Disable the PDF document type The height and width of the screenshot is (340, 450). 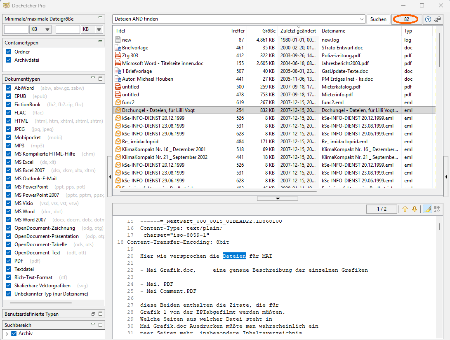(x=9, y=261)
